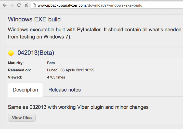Screen dimensions: 183x129
Task: Open the Windows EXE build heading link
Action: tap(34, 19)
